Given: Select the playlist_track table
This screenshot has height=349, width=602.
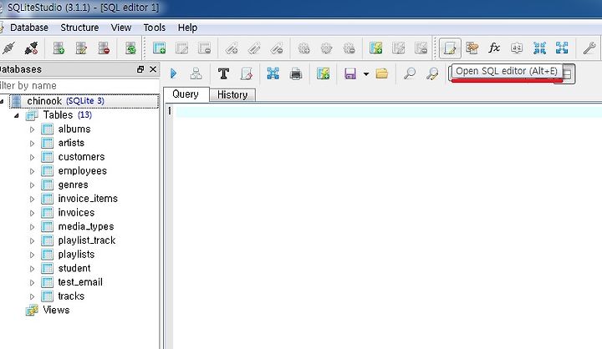Looking at the screenshot, I should pyautogui.click(x=87, y=240).
